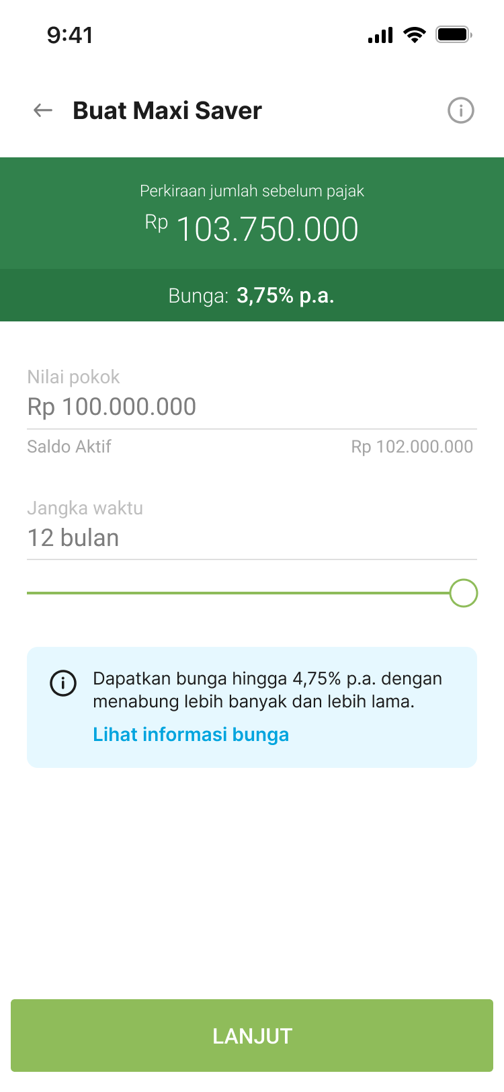504x1092 pixels.
Task: Tap the info icon in blue banner
Action: [63, 684]
